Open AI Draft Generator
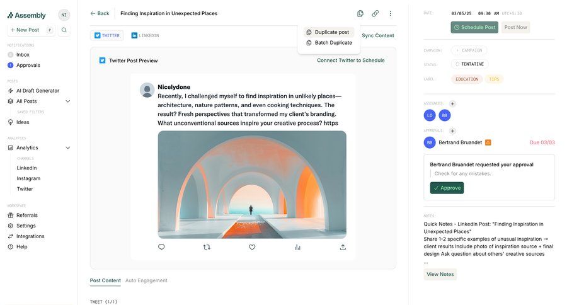This screenshot has height=305, width=567. (x=38, y=91)
